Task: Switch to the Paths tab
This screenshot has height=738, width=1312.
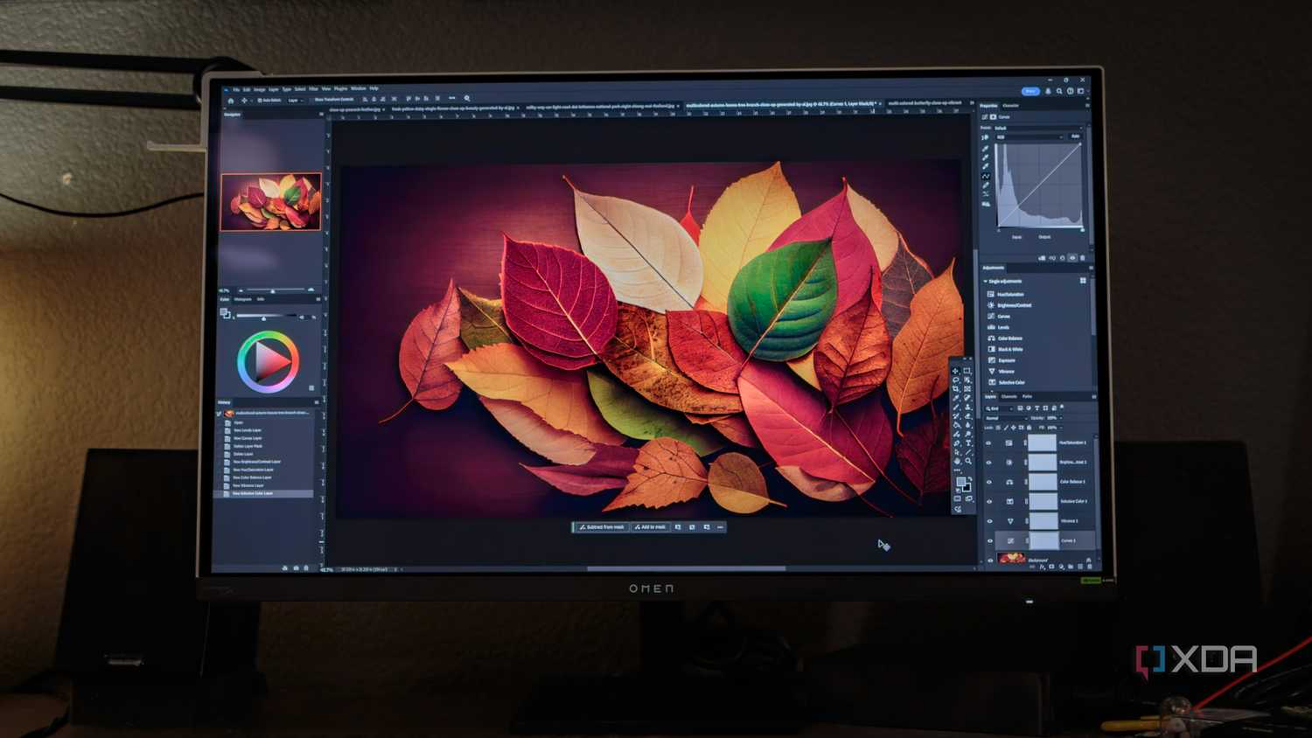Action: coord(1027,397)
